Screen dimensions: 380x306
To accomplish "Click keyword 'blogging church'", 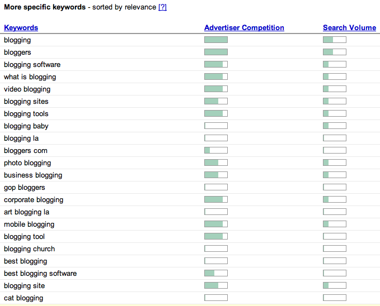I will coord(29,249).
